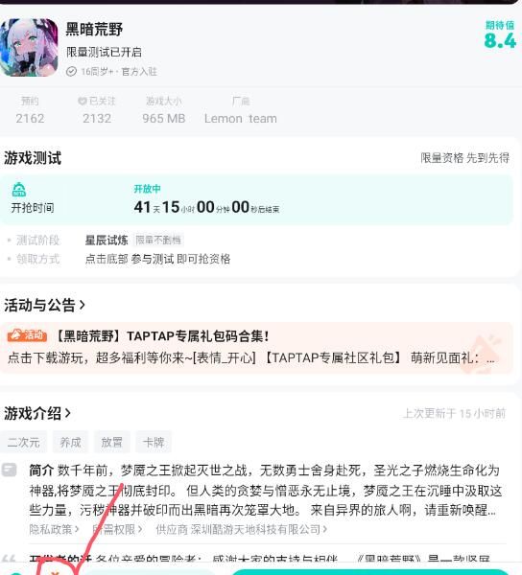
Task: Tap the 简介 document icon
Action: (9, 470)
